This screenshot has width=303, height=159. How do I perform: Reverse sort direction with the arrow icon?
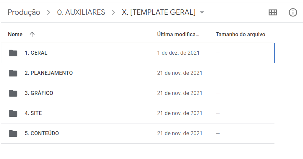pos(32,35)
